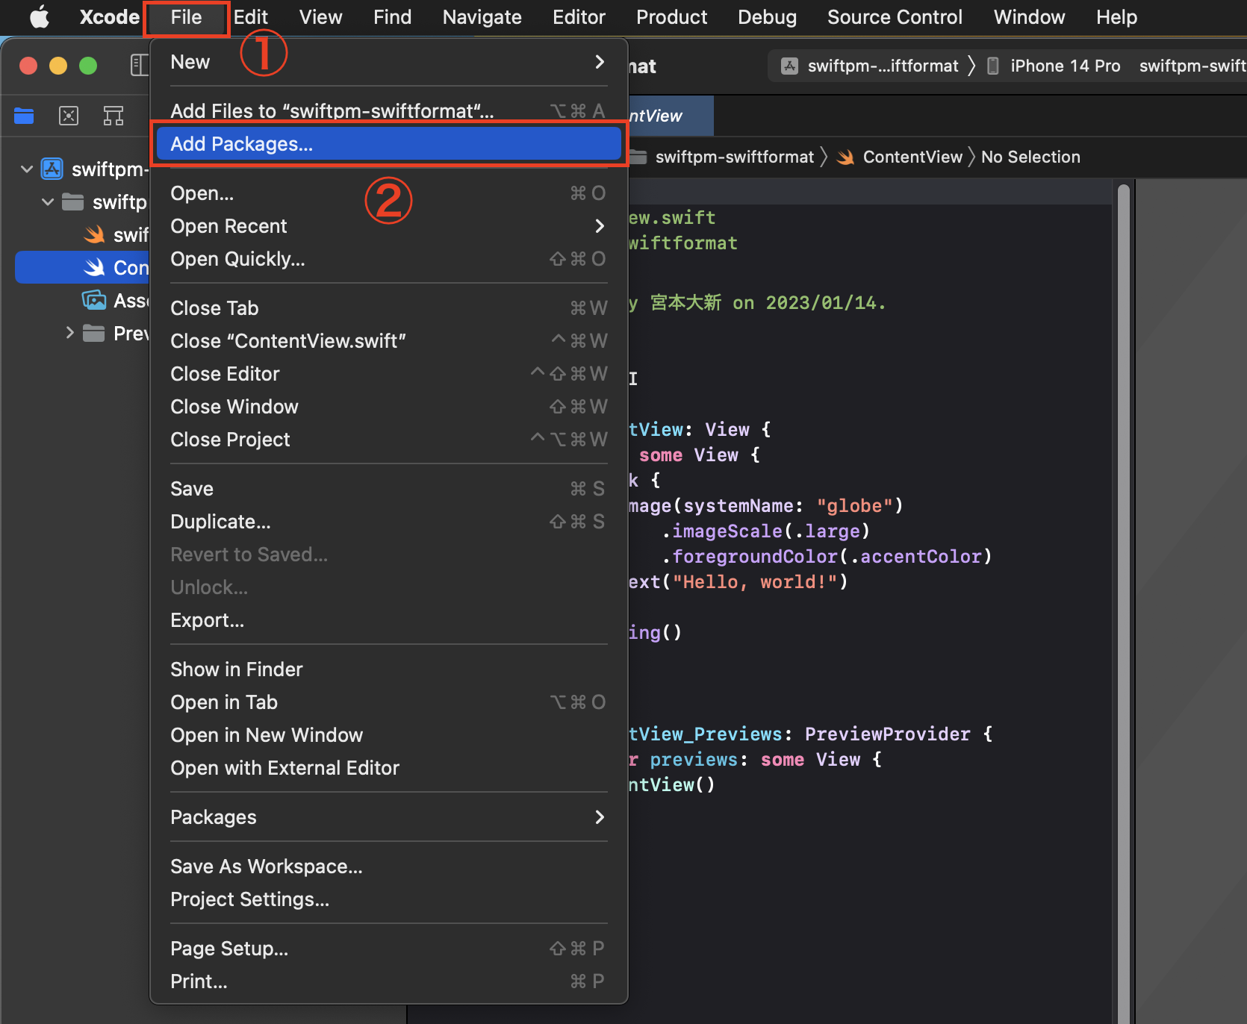Choose Open in New Window
Screen dimensions: 1247x1024
388,735
